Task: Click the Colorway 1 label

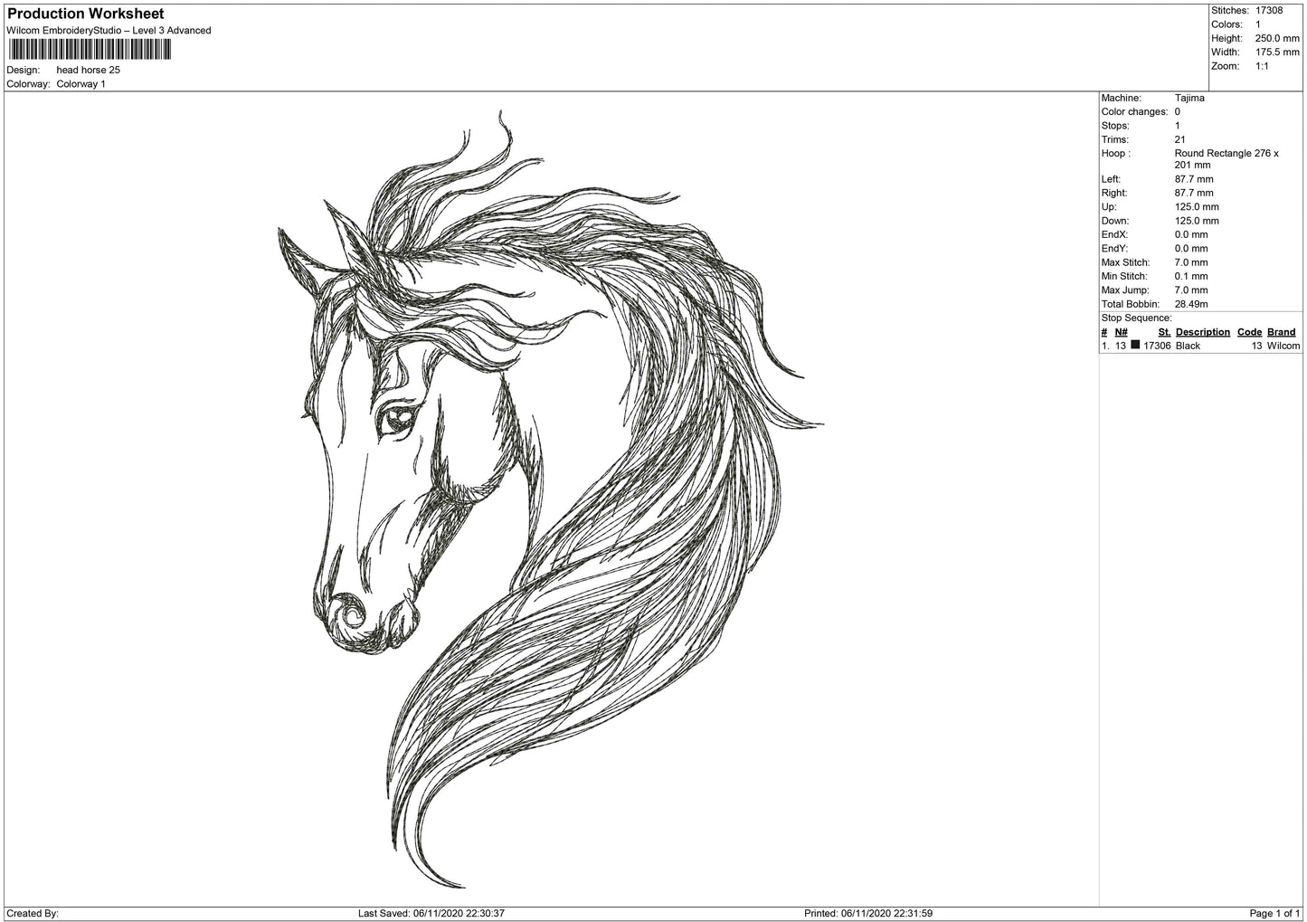Action: (81, 83)
